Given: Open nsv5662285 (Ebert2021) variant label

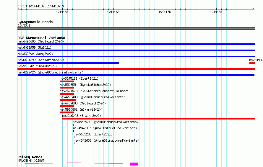Looking at the screenshot, I should click(93, 134).
